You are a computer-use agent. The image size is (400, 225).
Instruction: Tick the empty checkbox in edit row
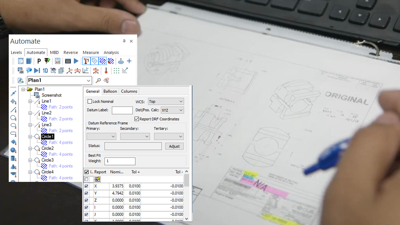[87, 179]
